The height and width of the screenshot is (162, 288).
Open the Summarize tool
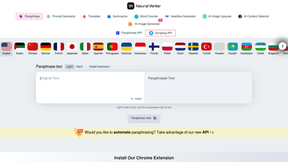click(x=117, y=16)
